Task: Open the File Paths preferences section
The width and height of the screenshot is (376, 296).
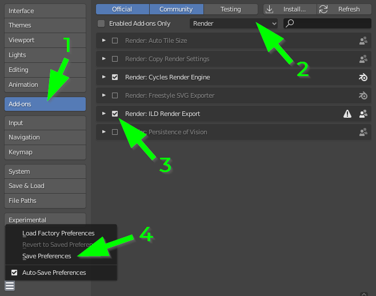Action: point(45,201)
